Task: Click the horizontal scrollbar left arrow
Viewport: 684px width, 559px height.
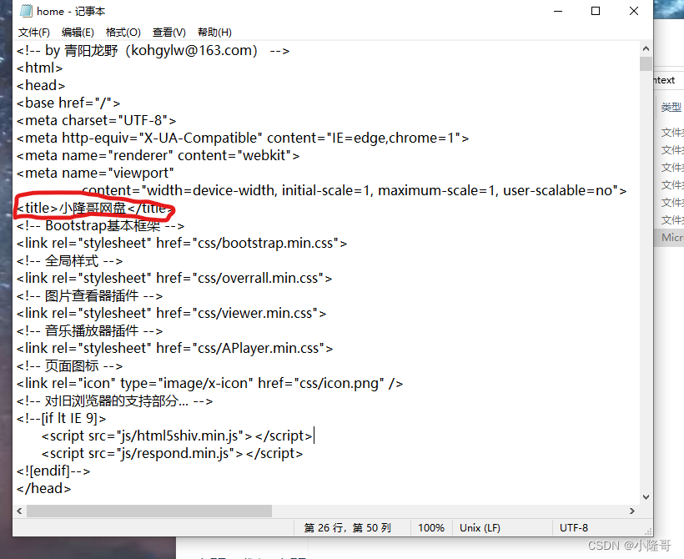Action: [19, 511]
